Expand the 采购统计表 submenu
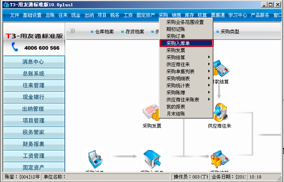Viewport: 284px width, 182px height. pos(186,85)
